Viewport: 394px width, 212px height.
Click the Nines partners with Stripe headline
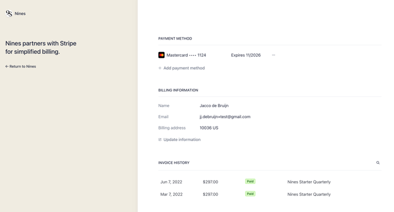pos(41,48)
